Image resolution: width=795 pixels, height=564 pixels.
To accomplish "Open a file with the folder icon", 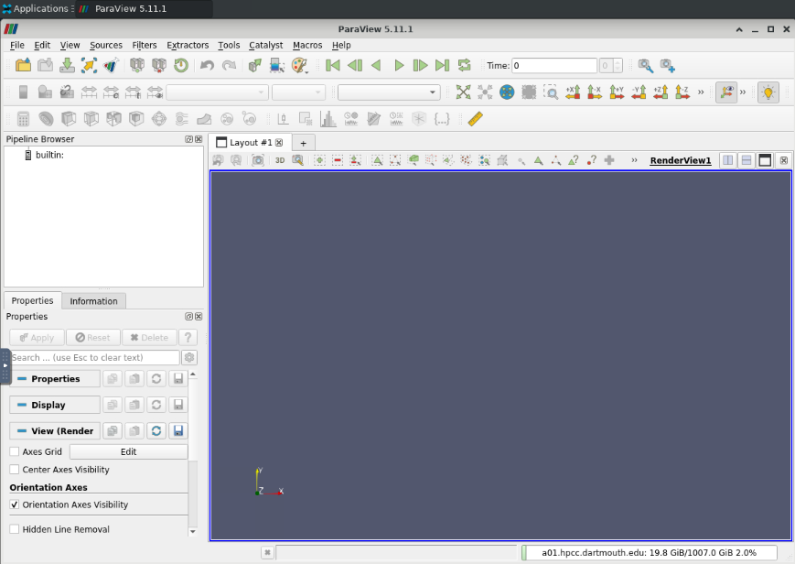I will point(23,66).
